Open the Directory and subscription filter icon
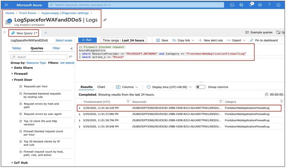The width and height of the screenshot is (286, 168). [x=241, y=5]
